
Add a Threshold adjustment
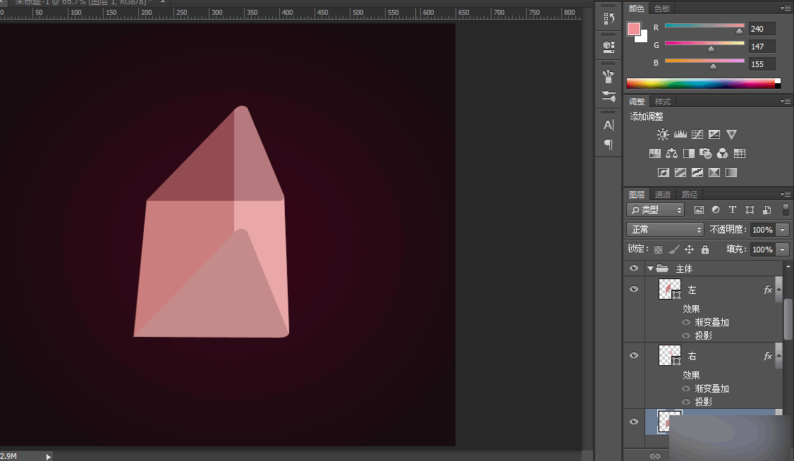pos(697,173)
